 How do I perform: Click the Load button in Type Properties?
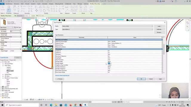[x=160, y=26]
